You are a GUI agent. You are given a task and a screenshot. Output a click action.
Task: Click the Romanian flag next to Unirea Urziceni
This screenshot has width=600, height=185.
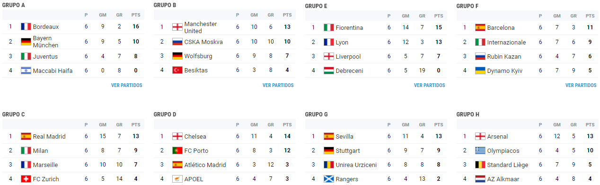pos(329,165)
